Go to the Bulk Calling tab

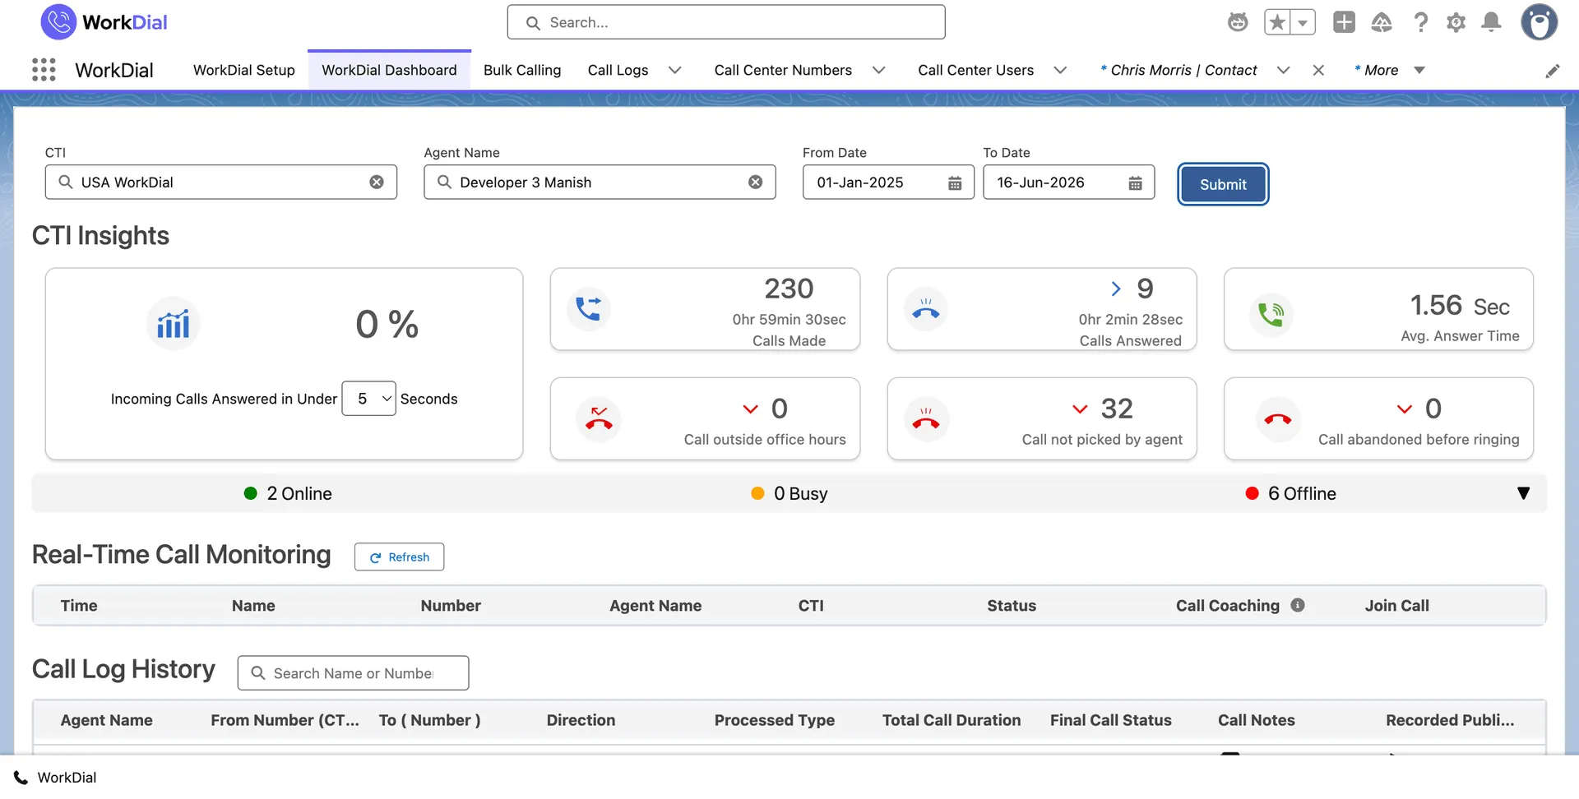point(522,71)
